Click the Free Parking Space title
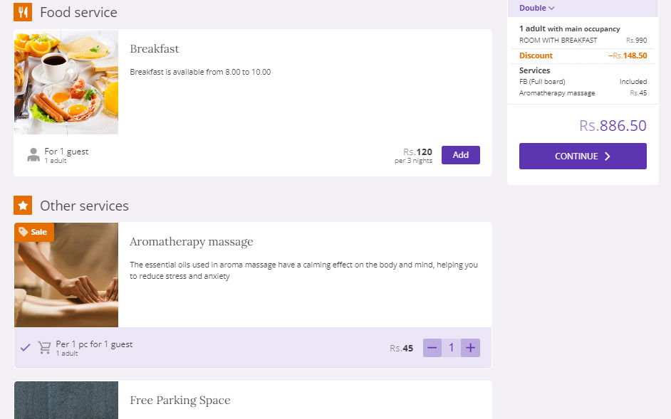671x419 pixels. (x=180, y=401)
